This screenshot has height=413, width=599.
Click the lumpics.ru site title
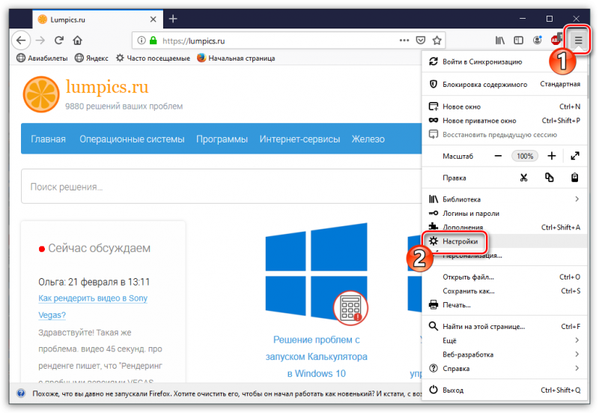[x=107, y=87]
